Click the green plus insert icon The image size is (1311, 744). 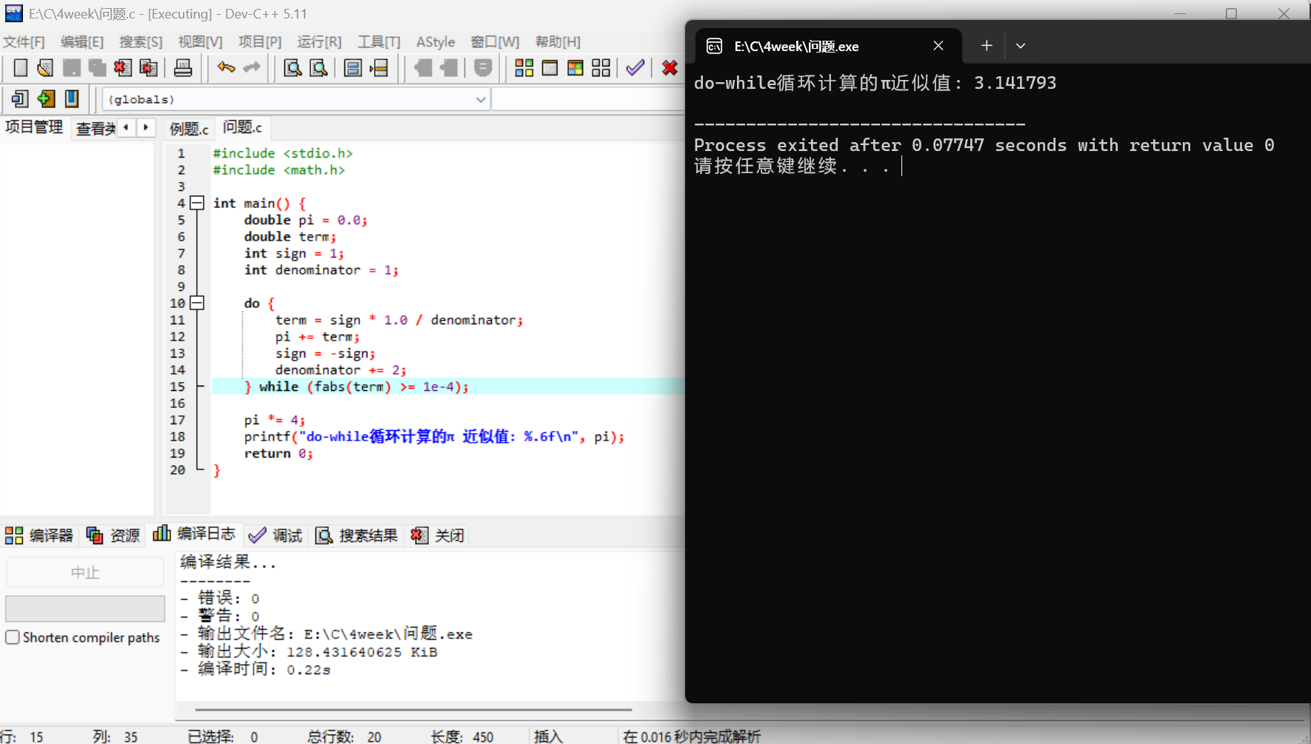click(x=46, y=98)
